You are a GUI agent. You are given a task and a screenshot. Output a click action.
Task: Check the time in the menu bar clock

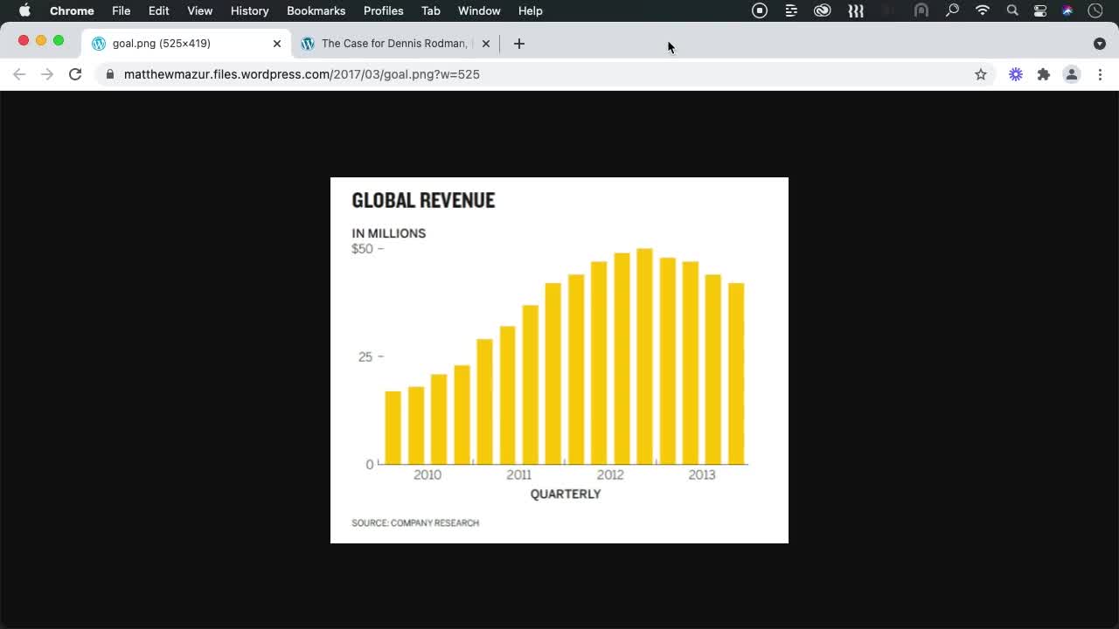1095,10
